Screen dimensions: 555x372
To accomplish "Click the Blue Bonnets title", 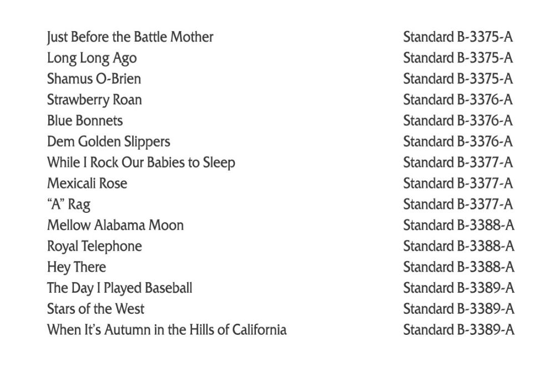I will (x=84, y=121).
